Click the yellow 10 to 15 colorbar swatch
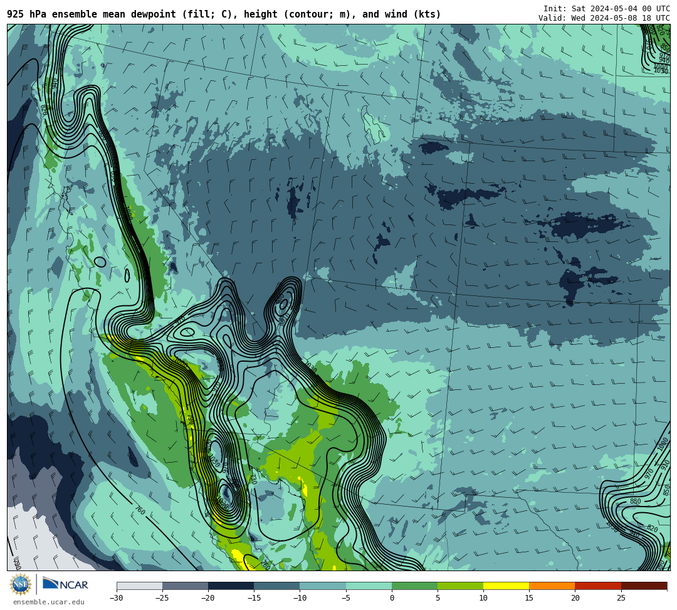677x610 pixels. click(x=506, y=586)
